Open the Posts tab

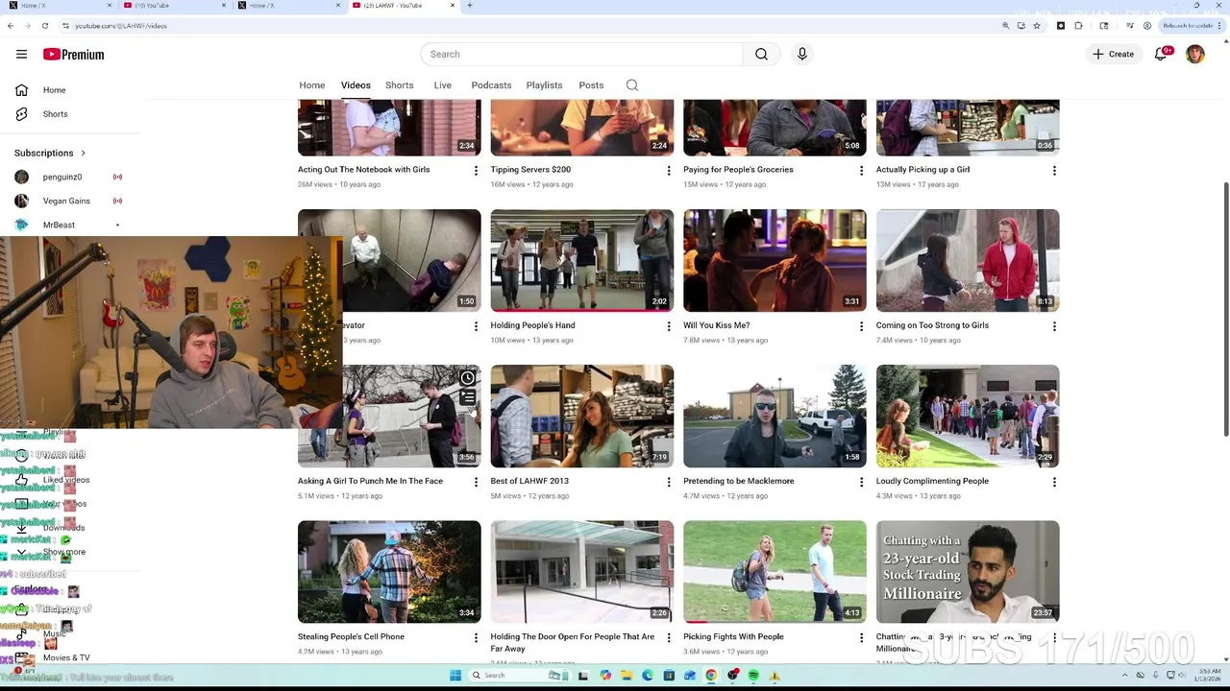pyautogui.click(x=591, y=85)
